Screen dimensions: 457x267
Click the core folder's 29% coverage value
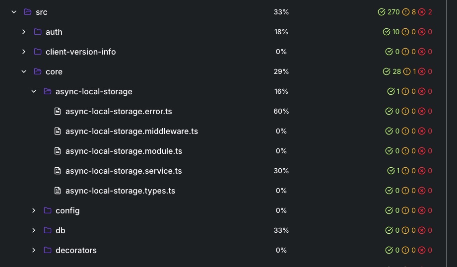coord(281,71)
